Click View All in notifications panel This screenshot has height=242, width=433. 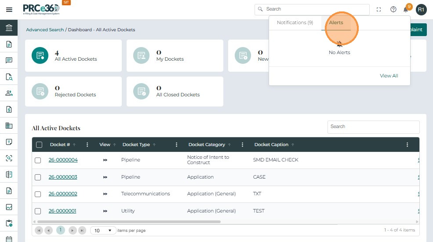click(389, 76)
